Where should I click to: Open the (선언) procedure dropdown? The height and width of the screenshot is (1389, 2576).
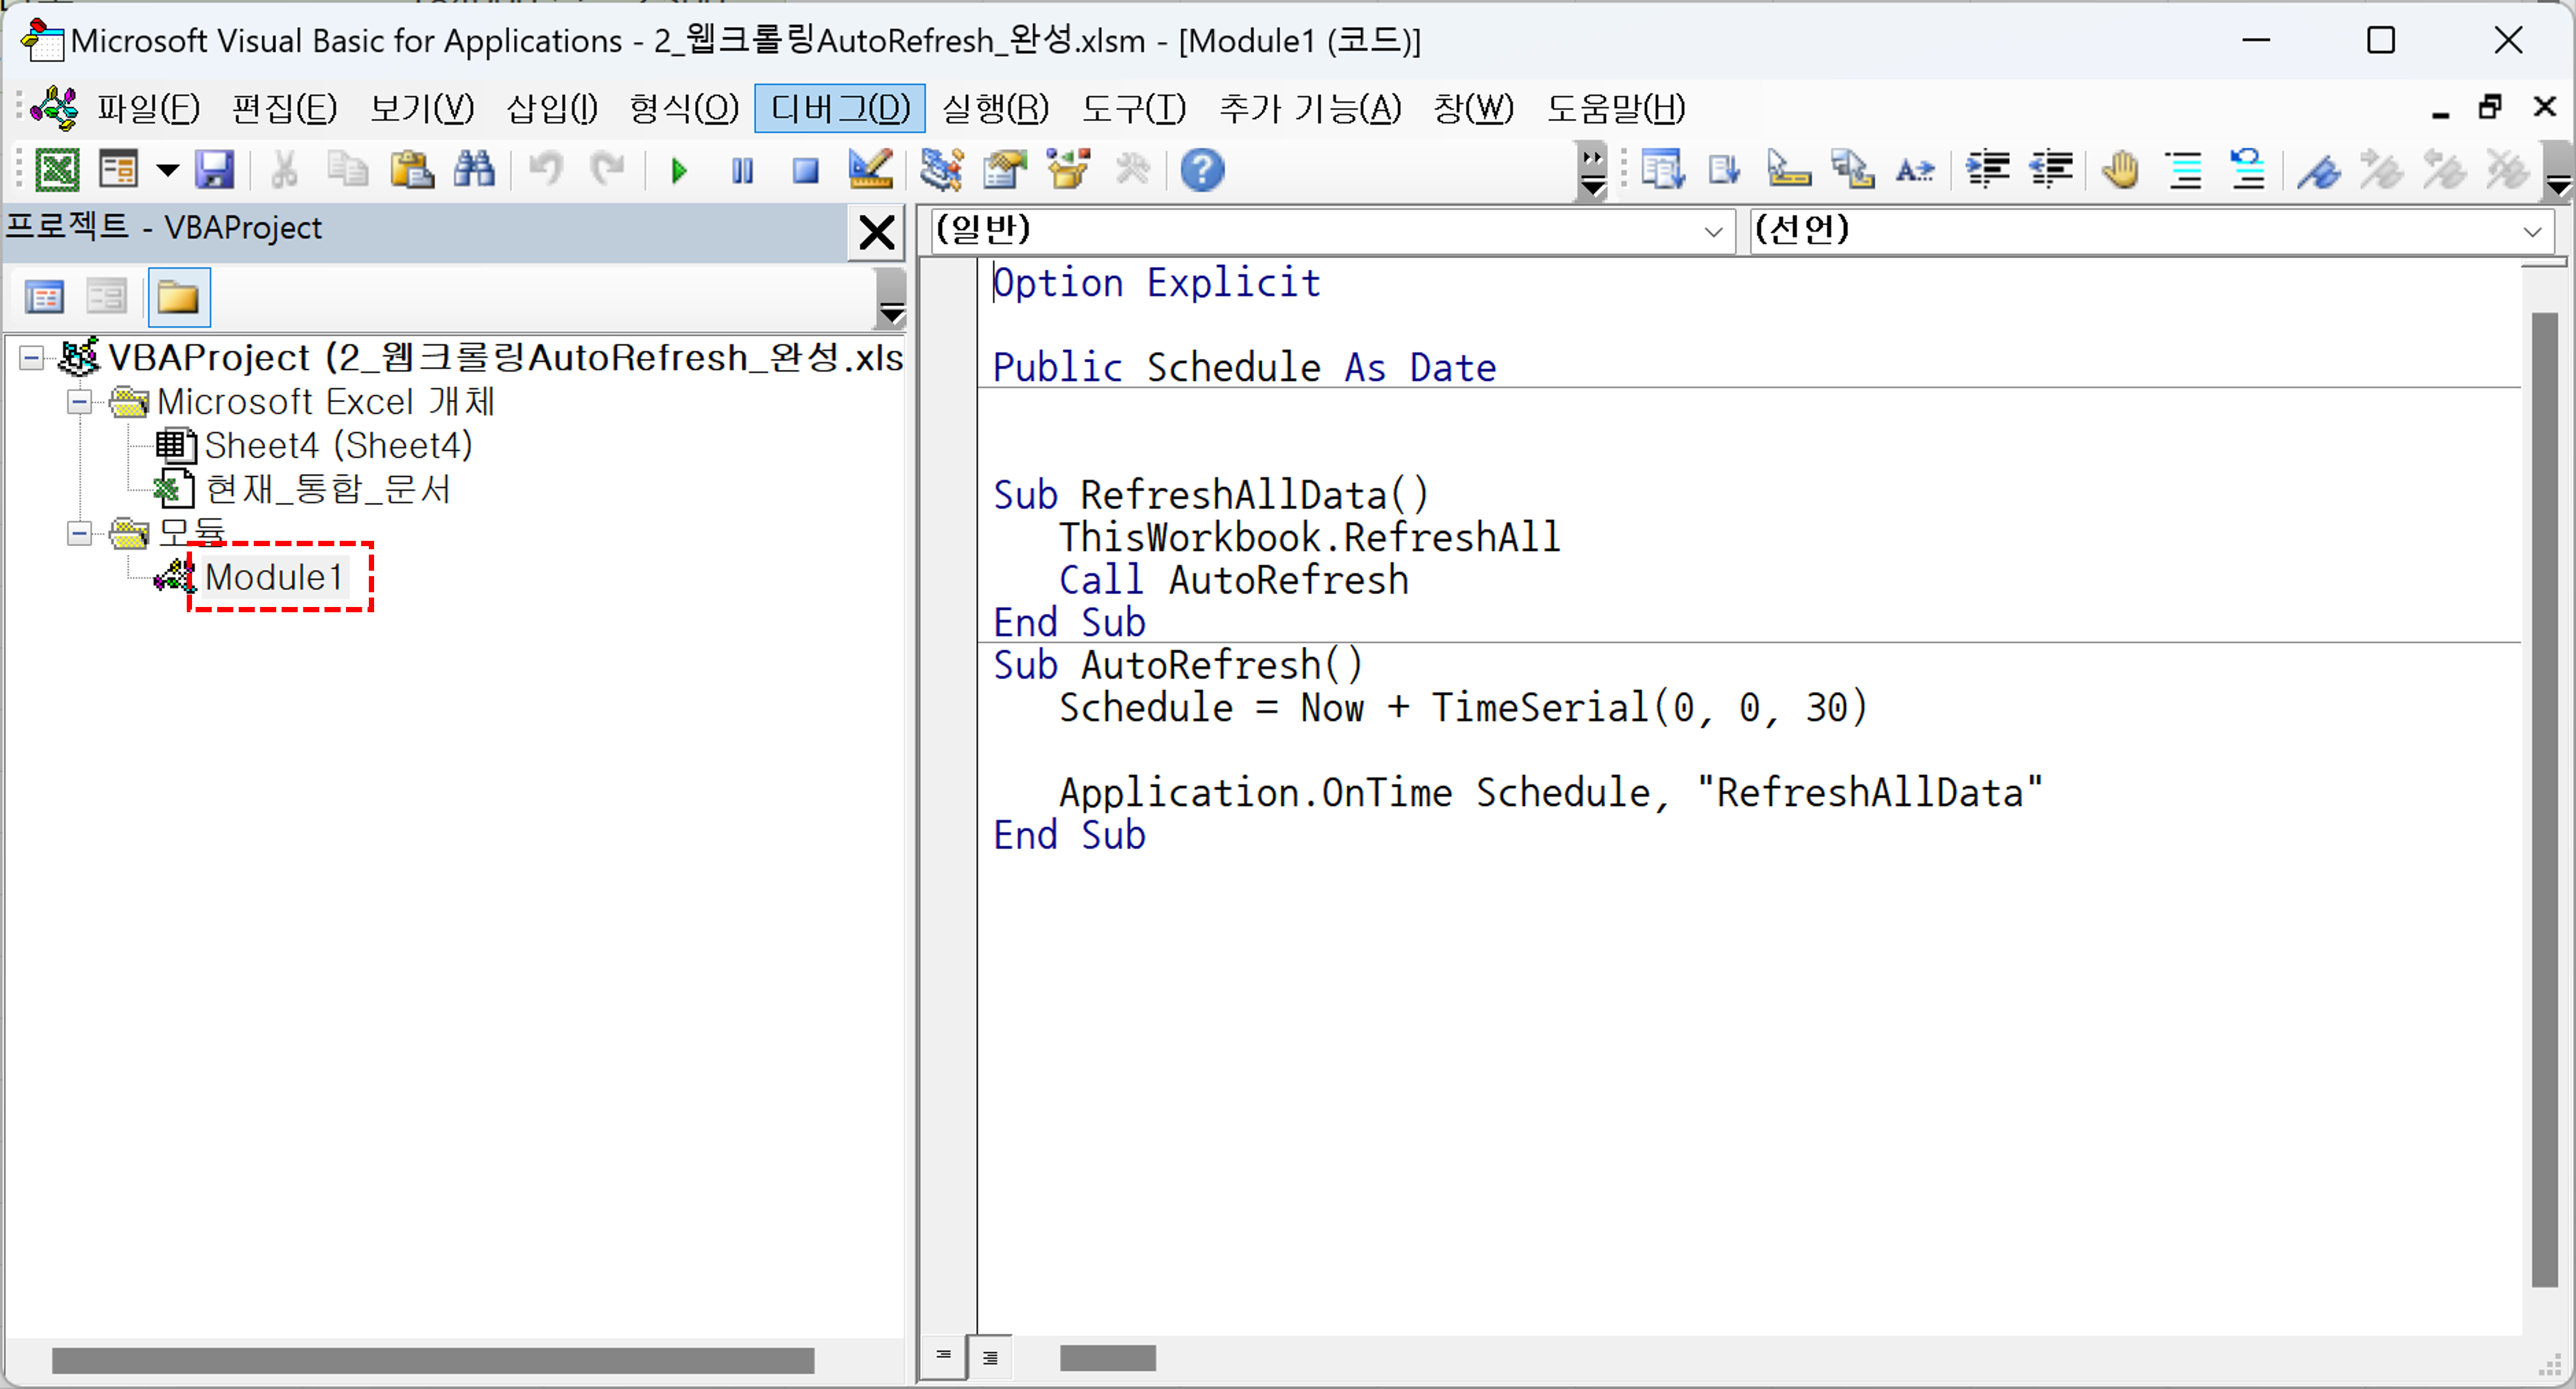coord(2531,232)
